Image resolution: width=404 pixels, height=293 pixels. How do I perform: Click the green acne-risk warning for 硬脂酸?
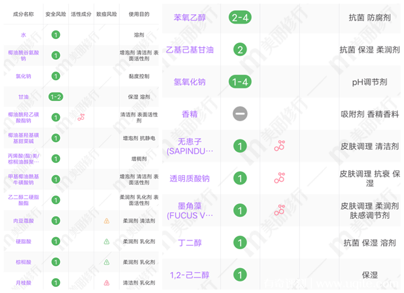[106, 242]
